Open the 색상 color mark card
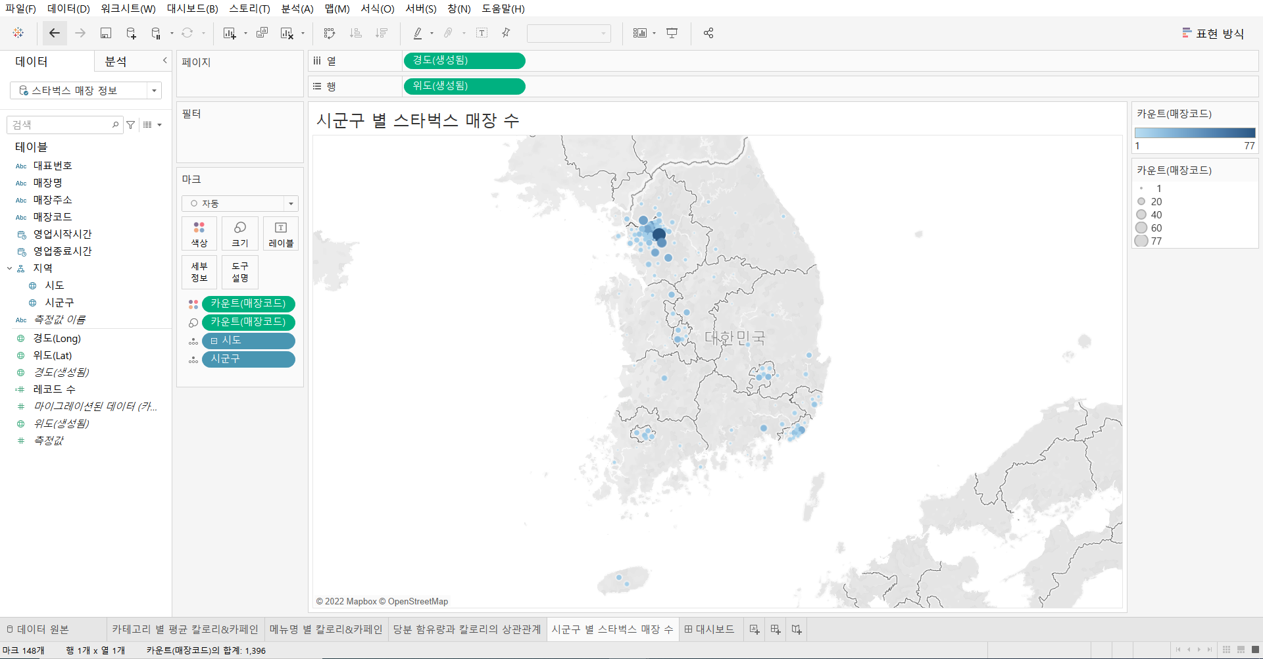 pos(199,233)
